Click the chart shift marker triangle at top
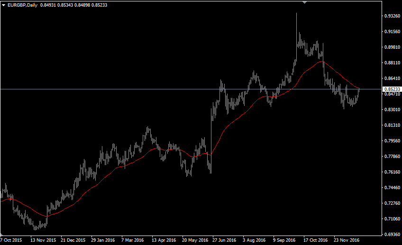 click(304, 2)
